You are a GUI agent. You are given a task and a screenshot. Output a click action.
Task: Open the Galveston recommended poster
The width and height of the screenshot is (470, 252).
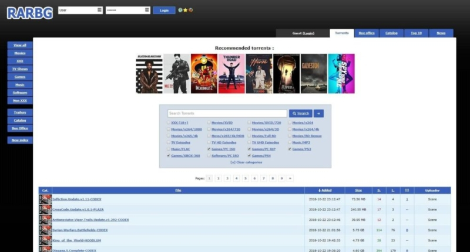click(314, 73)
